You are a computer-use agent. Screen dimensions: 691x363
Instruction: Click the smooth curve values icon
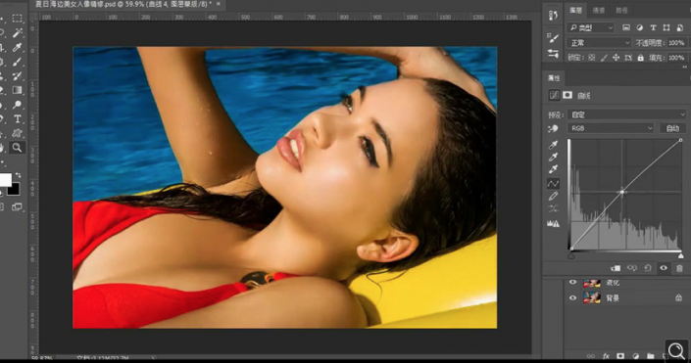(553, 209)
